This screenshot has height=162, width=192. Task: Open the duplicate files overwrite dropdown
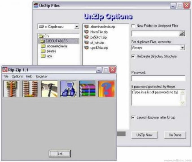pos(182,48)
